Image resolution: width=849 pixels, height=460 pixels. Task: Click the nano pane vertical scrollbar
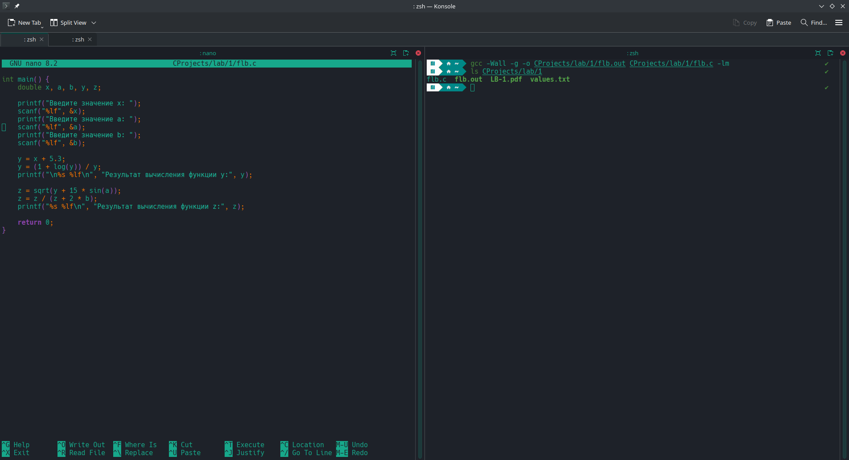(420, 260)
